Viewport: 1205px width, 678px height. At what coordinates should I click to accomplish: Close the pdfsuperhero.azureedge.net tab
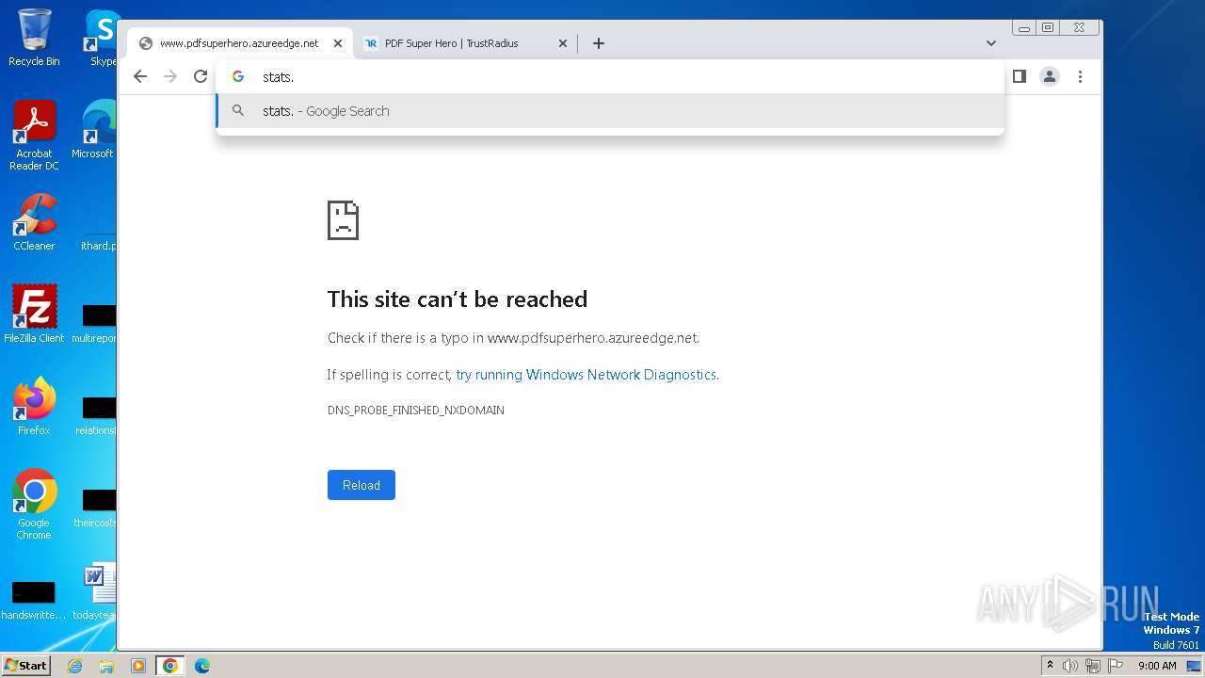338,43
